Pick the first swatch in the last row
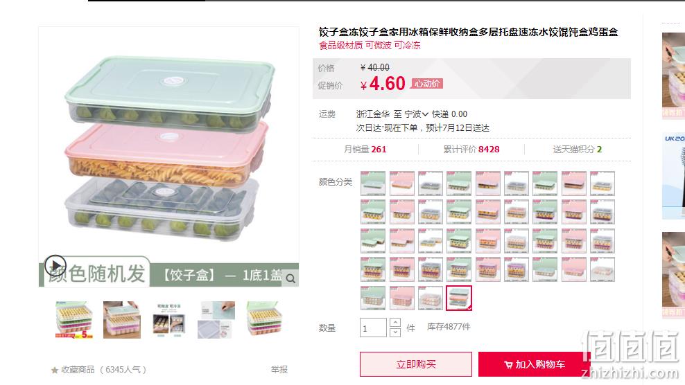Screen dimensions: 685x385 point(372,298)
